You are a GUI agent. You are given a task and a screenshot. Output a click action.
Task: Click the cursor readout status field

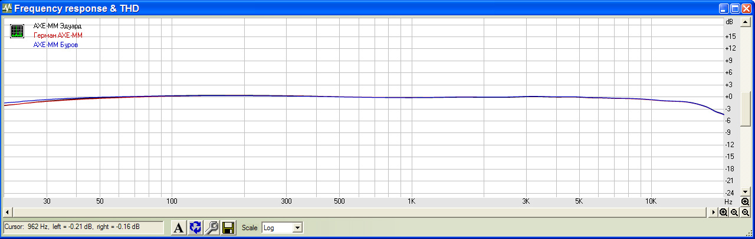click(x=83, y=227)
